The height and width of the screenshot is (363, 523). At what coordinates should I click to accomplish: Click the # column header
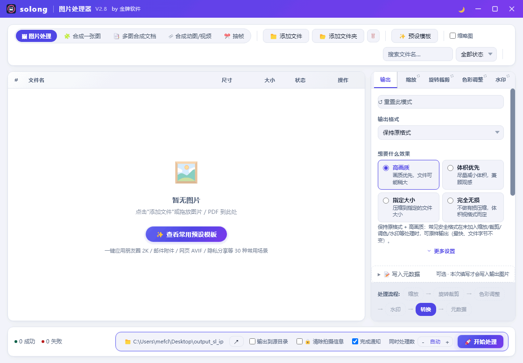16,80
